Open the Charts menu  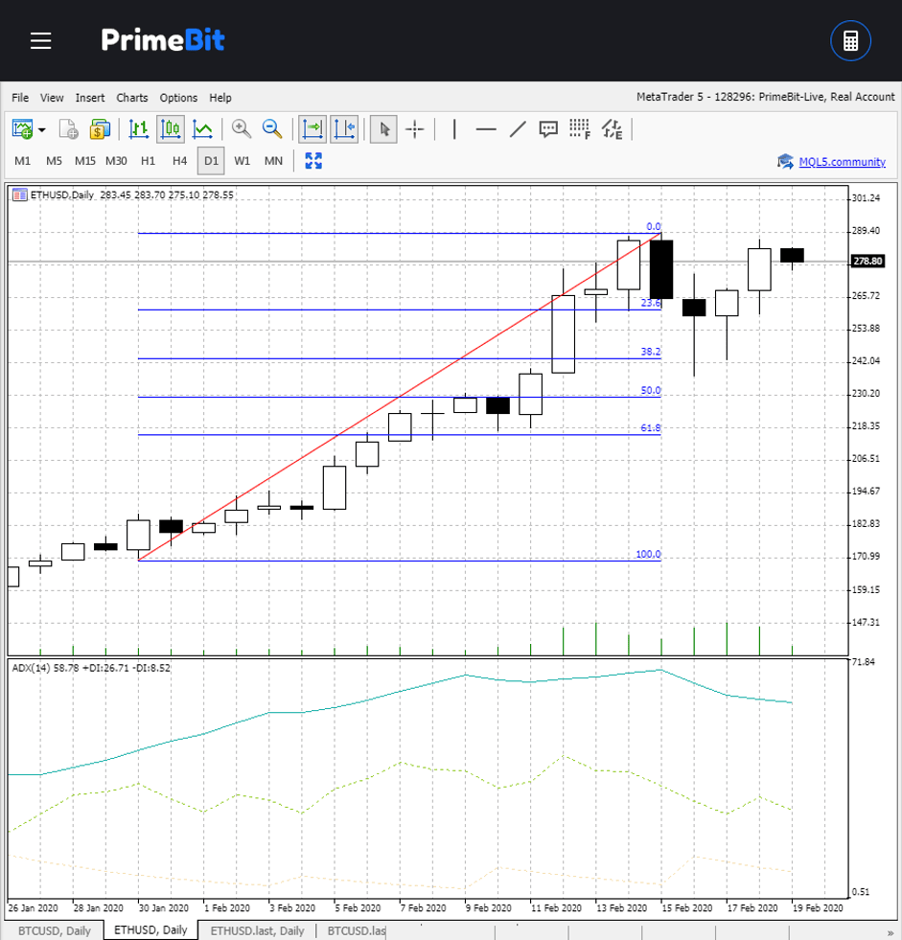coord(132,98)
